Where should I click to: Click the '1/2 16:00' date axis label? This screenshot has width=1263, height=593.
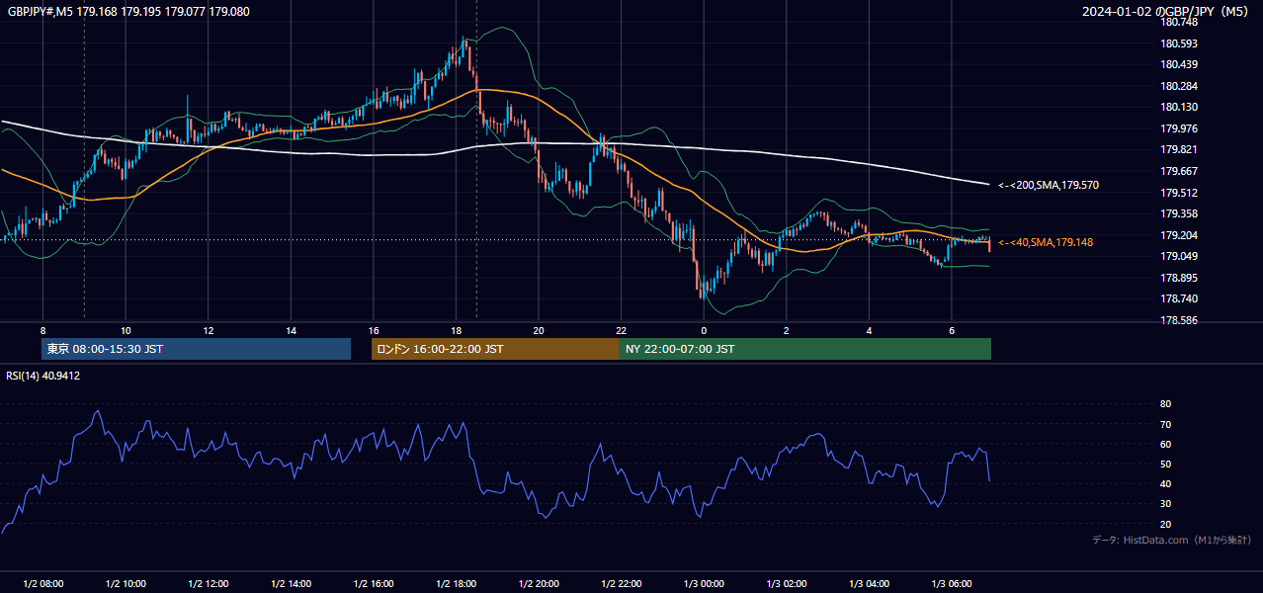click(x=374, y=584)
